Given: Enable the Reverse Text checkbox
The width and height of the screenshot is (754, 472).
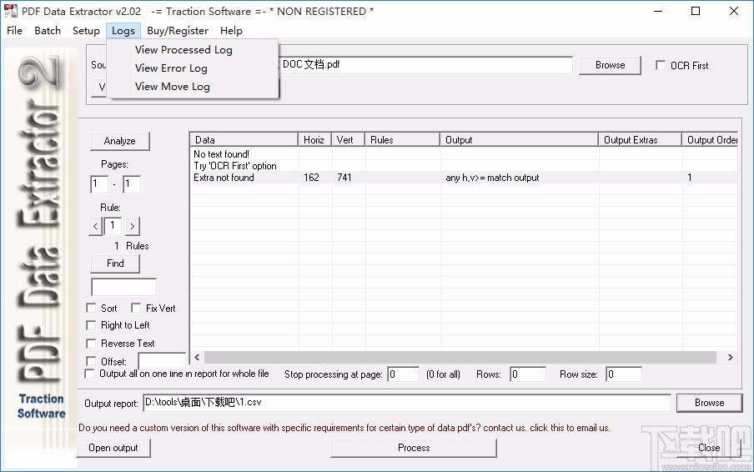Looking at the screenshot, I should click(x=90, y=344).
